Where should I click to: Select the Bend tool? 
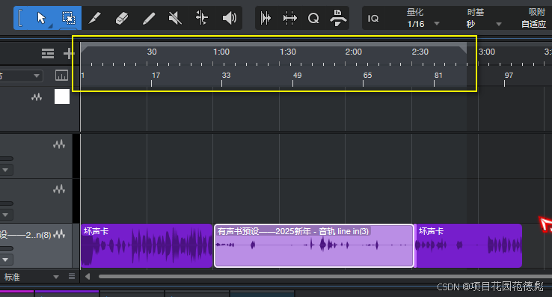(202, 18)
